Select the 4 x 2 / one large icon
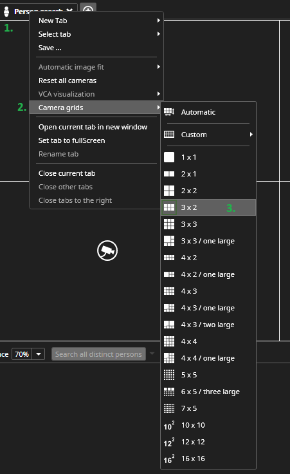This screenshot has width=290, height=474. 169,274
